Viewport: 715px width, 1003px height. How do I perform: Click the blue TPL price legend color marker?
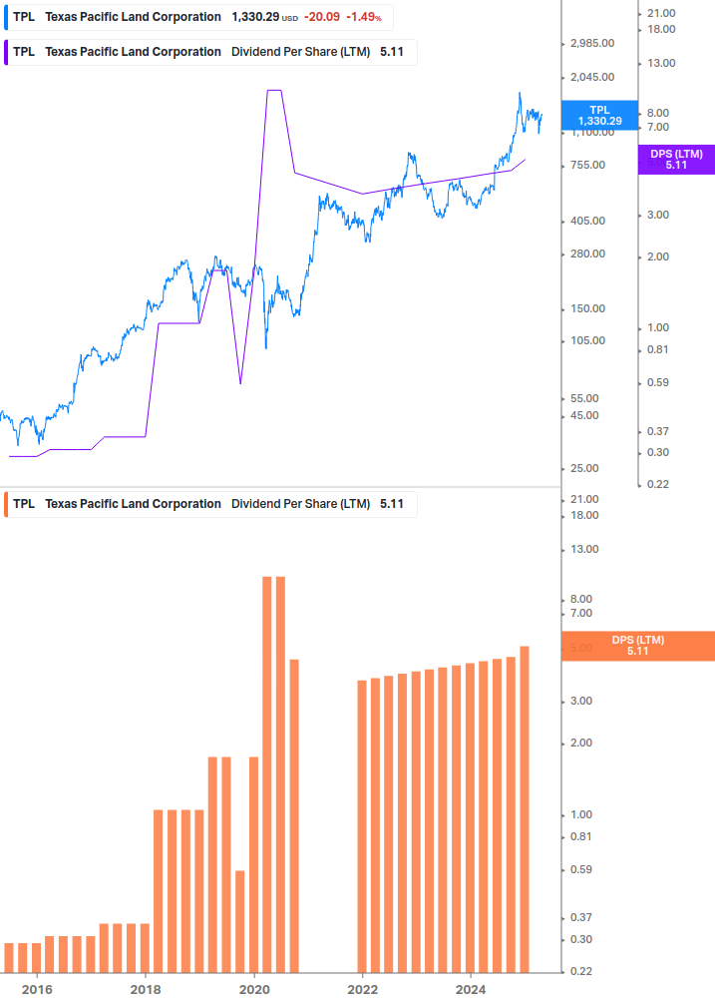point(6,17)
